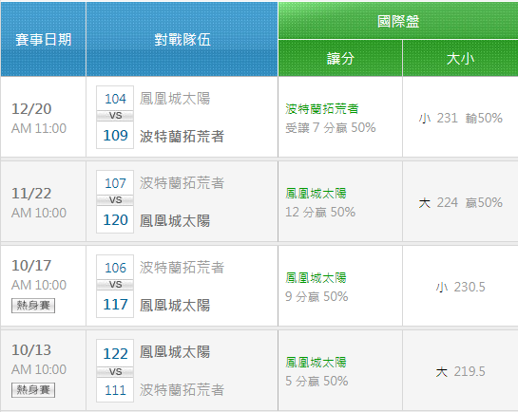Click score 104 for 鳳凰城太陽 on 12/20
This screenshot has width=518, height=412.
(x=115, y=99)
